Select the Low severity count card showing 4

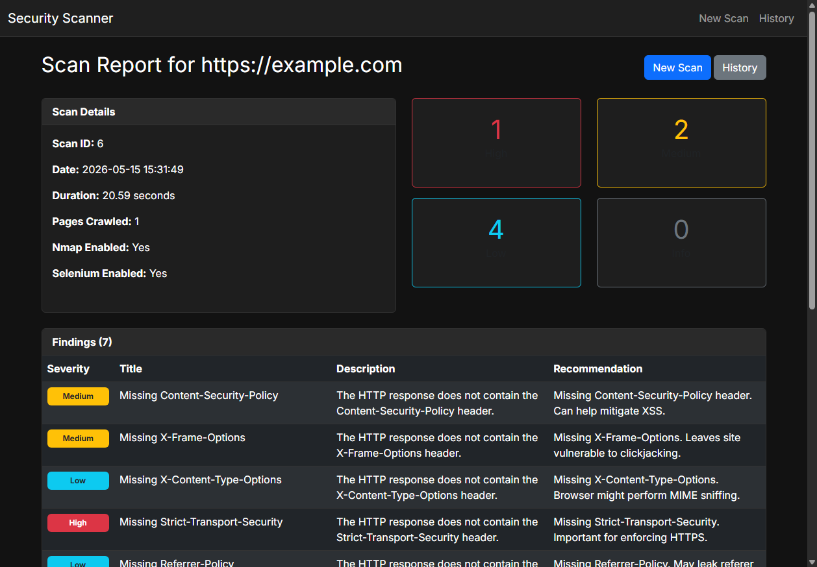[x=496, y=243]
